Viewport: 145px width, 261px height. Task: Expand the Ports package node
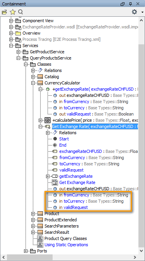pyautogui.click(x=26, y=251)
